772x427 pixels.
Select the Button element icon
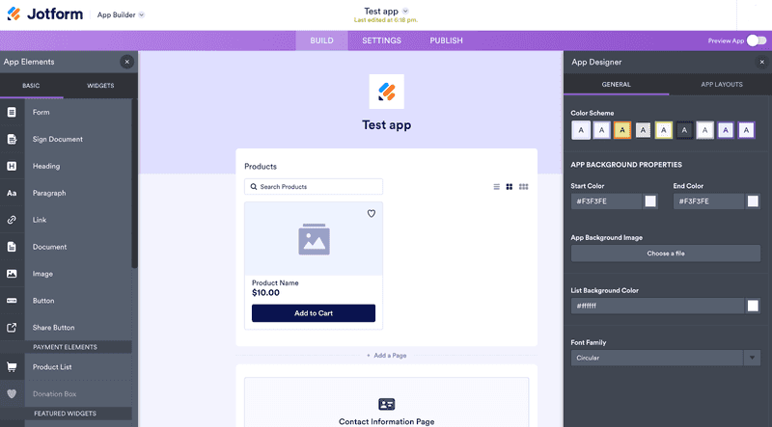point(12,301)
